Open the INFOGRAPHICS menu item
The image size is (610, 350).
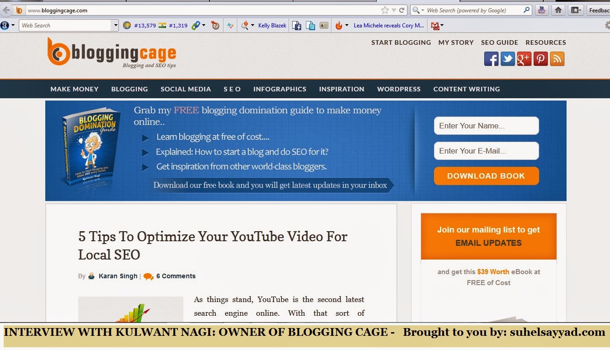(x=280, y=89)
